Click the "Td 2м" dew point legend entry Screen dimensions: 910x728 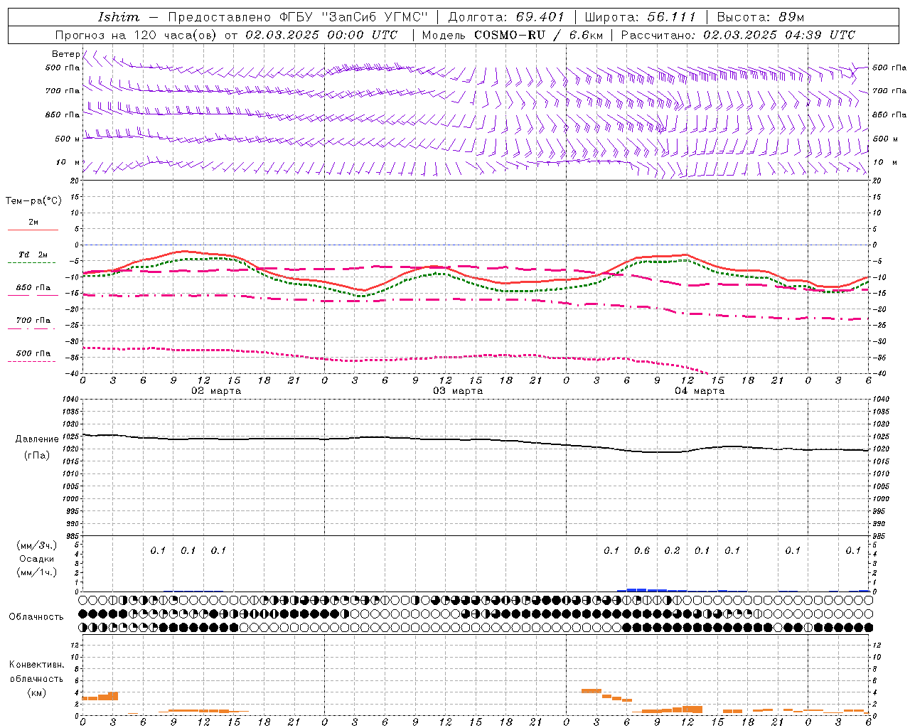click(x=33, y=255)
